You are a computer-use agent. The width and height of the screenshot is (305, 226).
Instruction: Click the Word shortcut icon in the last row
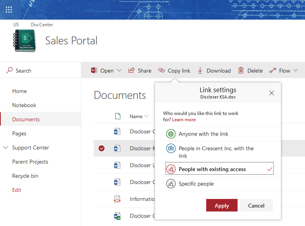117,216
